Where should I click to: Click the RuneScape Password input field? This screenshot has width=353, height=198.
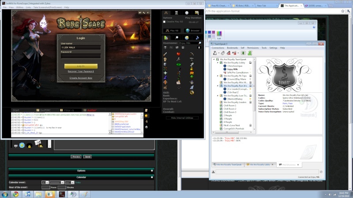[81, 56]
